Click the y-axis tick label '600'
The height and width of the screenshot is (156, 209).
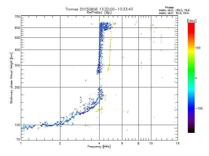tap(17, 28)
